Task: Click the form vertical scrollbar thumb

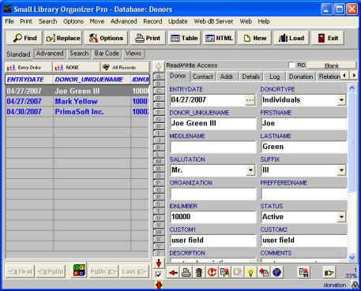Action: [352, 142]
